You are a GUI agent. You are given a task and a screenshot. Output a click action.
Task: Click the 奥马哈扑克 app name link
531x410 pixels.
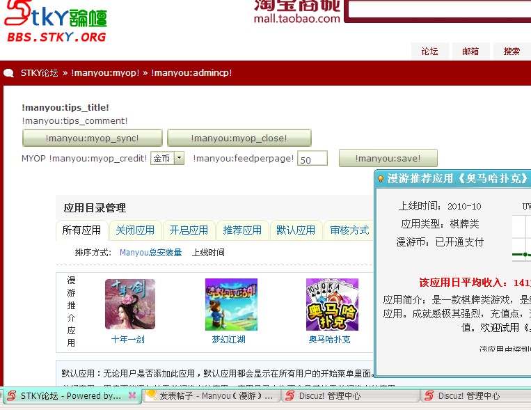329,339
